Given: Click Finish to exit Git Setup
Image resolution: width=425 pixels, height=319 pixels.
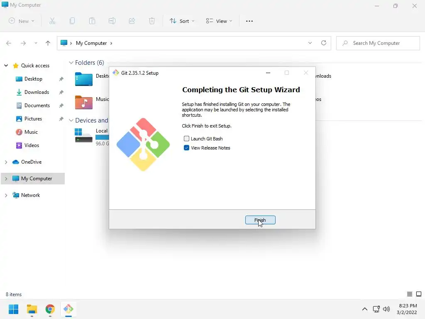Looking at the screenshot, I should coord(260,220).
